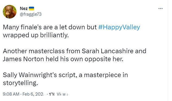The width and height of the screenshot is (172, 101).
Task: Click the Ukraine flag emoji beside Nez
Action: 31,8
